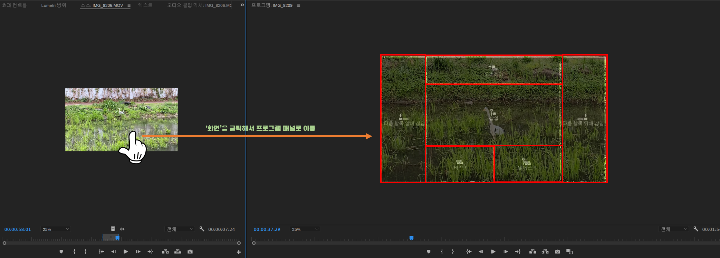Open Source panel hamburger menu
Viewport: 720px width, 258px height.
click(x=129, y=5)
